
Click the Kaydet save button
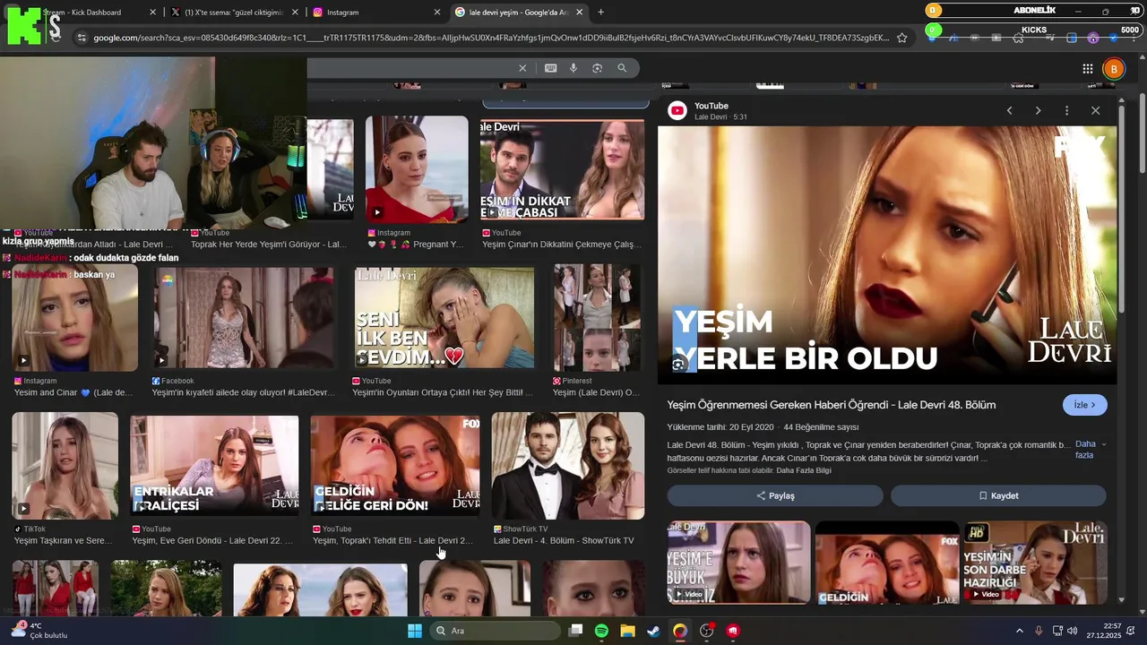pyautogui.click(x=998, y=495)
